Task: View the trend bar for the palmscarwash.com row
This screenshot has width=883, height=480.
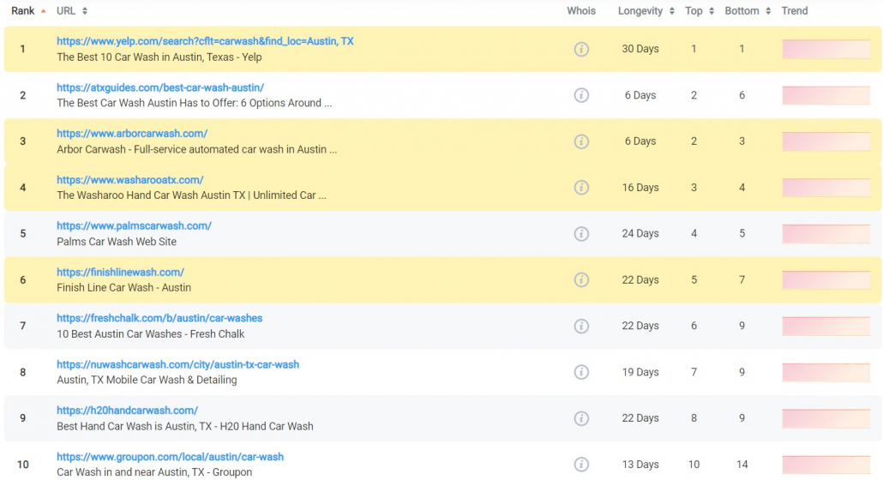Action: pos(826,233)
